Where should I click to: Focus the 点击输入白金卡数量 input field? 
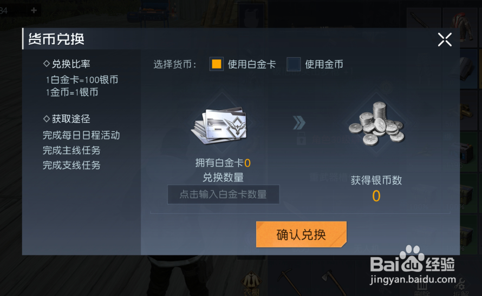coord(224,194)
